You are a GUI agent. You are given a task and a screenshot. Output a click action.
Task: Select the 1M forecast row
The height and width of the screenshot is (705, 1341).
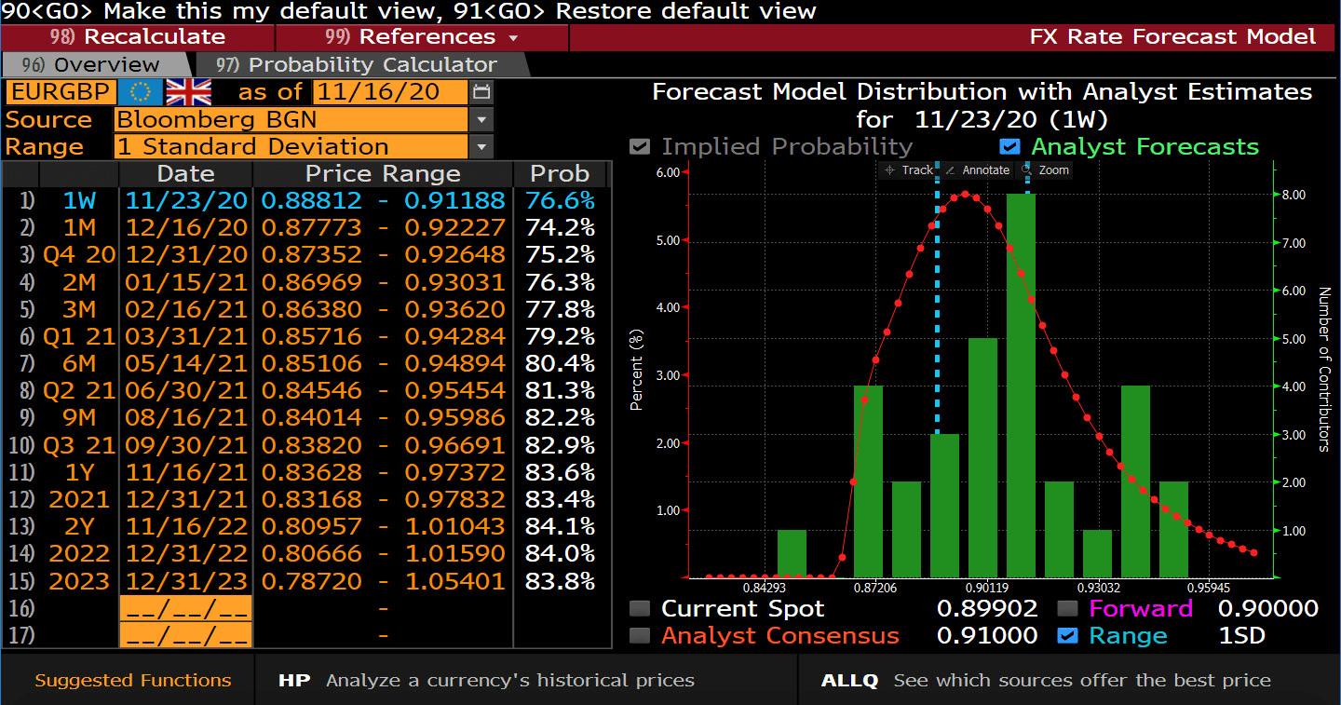point(306,228)
